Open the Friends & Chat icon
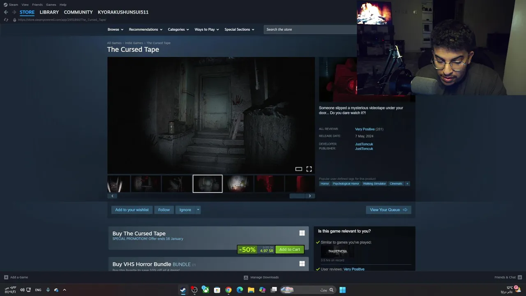526x296 pixels. [520, 277]
